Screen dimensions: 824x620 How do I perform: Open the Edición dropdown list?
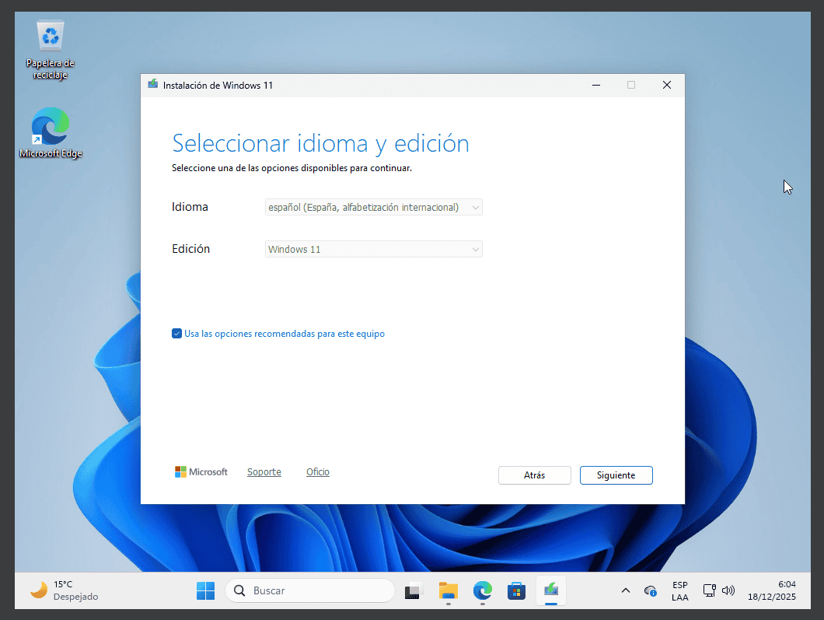373,250
